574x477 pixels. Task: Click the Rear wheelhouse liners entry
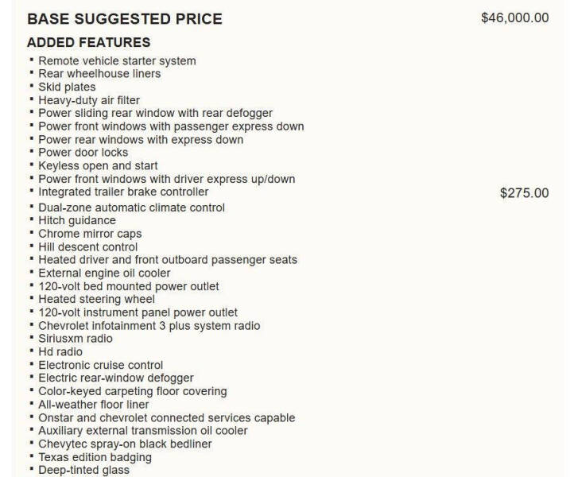tap(99, 74)
